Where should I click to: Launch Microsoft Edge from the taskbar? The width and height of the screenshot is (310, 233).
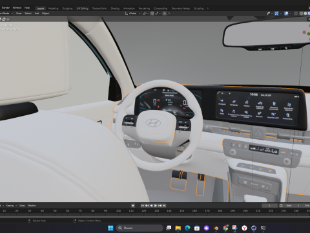(187, 228)
